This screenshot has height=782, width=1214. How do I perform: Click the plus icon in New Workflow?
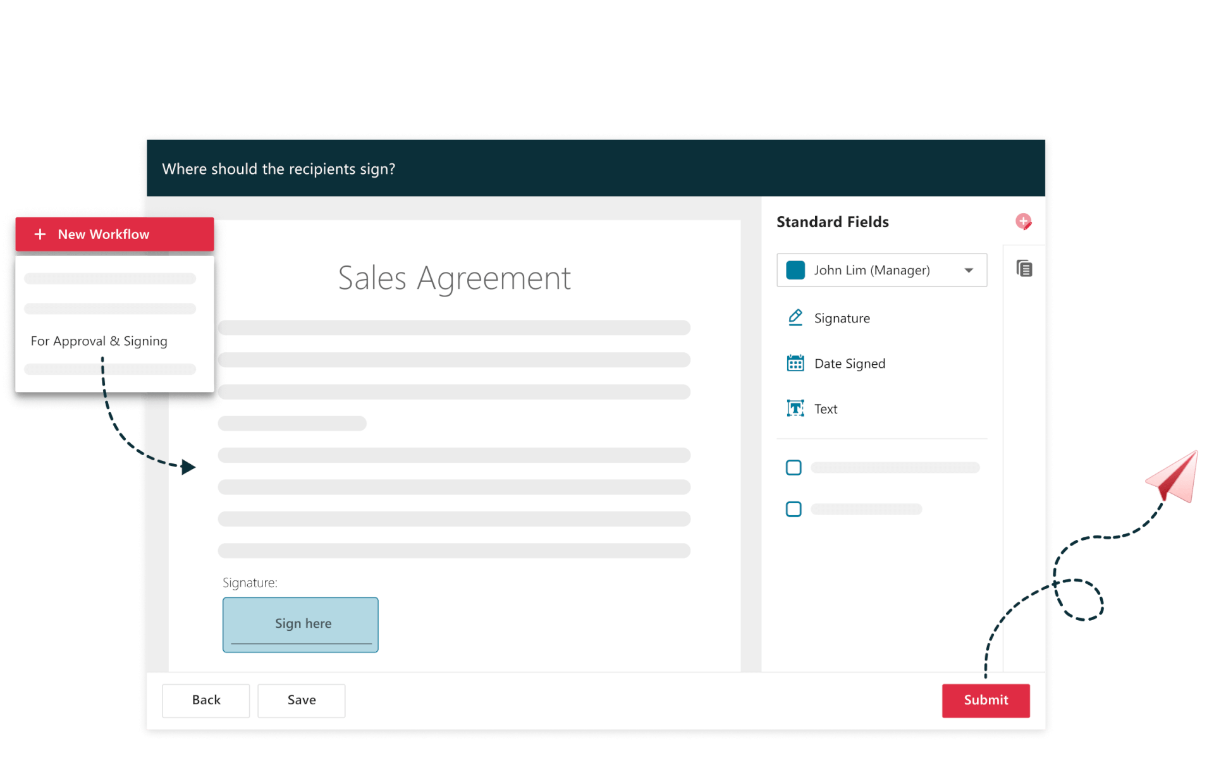click(40, 234)
